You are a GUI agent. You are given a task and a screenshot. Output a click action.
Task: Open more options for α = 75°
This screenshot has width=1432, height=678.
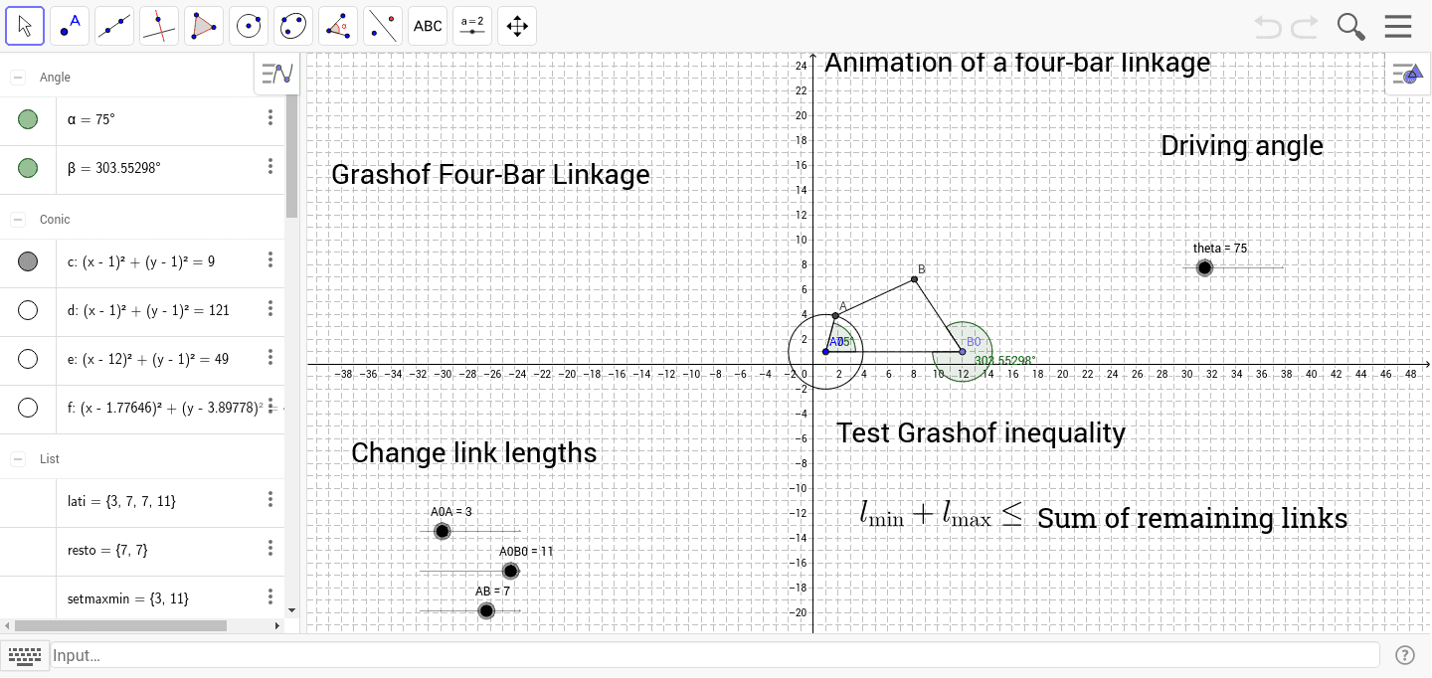pos(269,118)
